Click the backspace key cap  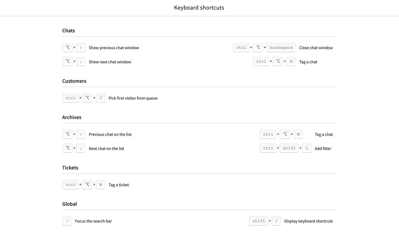[281, 47]
